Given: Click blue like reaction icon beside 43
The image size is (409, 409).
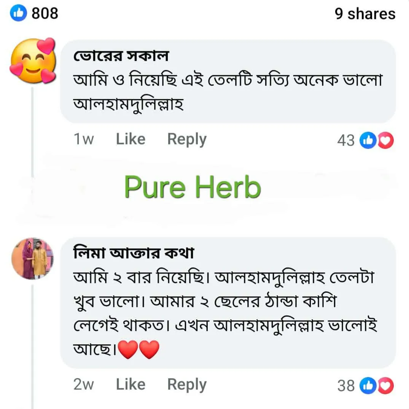Looking at the screenshot, I should point(368,140).
